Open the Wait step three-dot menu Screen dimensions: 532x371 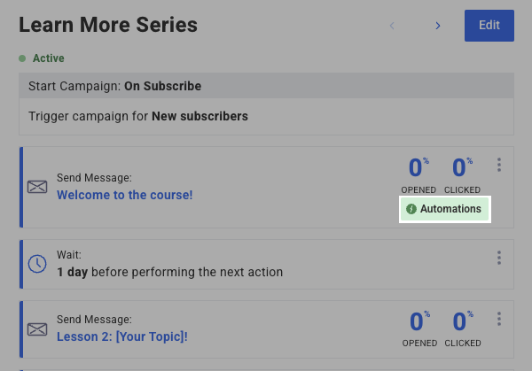(499, 258)
